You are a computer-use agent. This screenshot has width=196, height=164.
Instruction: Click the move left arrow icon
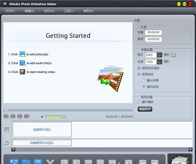(143, 162)
